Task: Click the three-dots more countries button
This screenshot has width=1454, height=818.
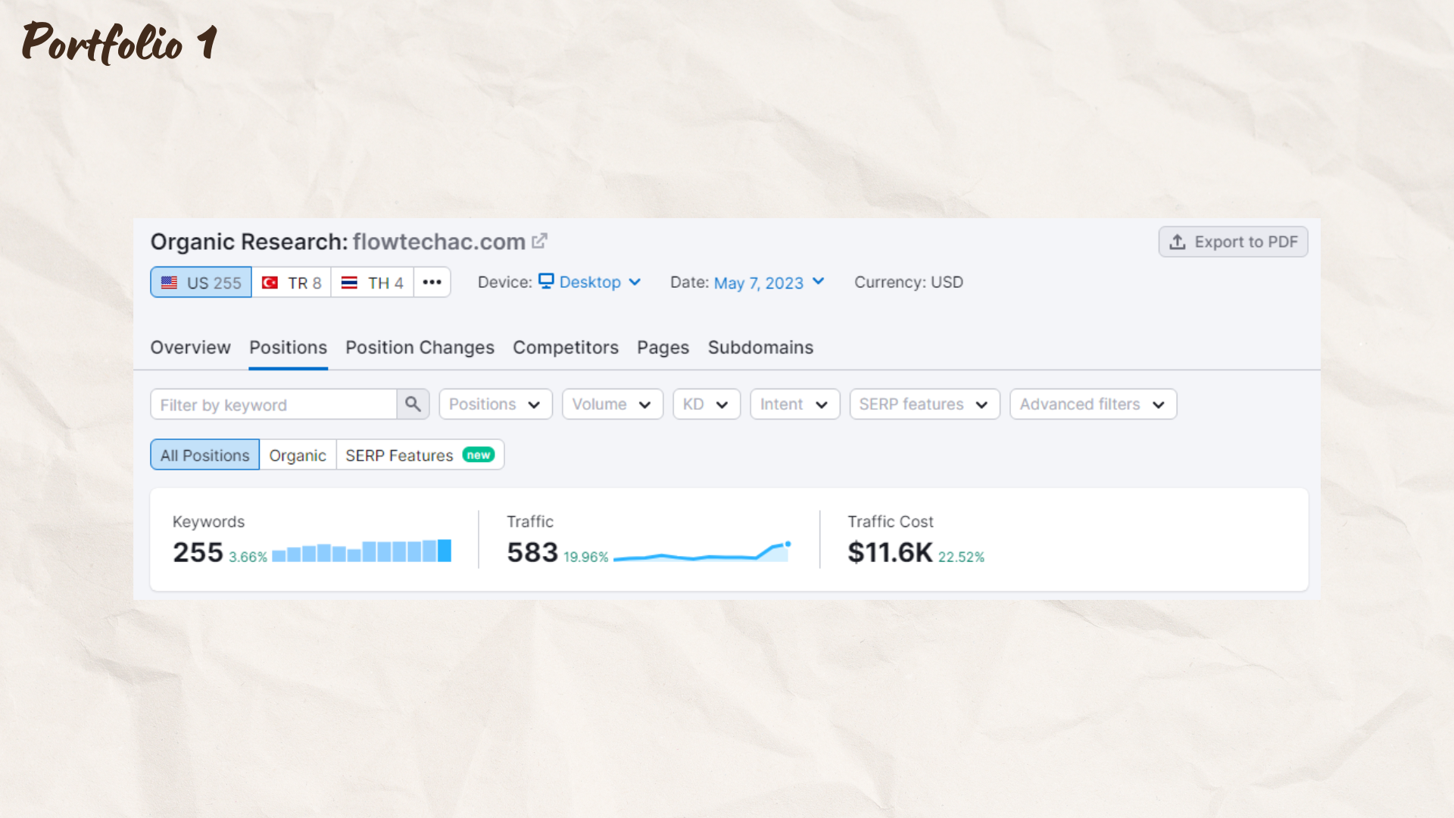Action: pyautogui.click(x=432, y=282)
